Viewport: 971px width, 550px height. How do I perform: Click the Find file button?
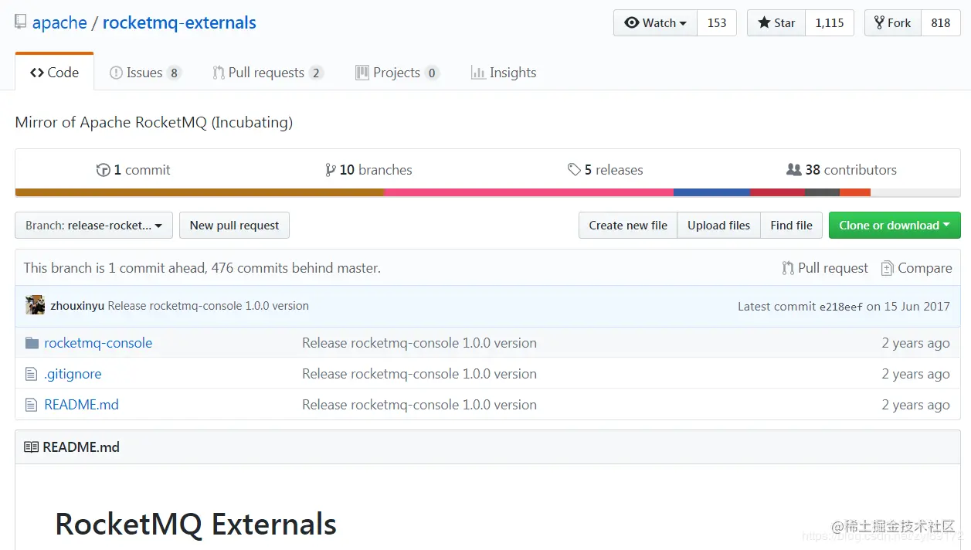791,226
